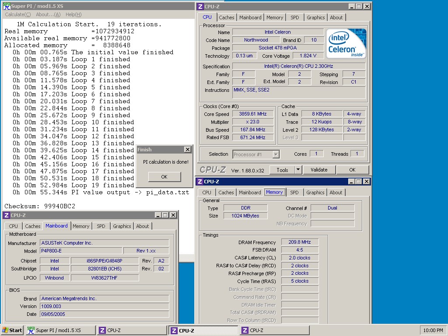The height and width of the screenshot is (336, 448).
Task: Click the Intel Celeron inside logo
Action: 346,43
